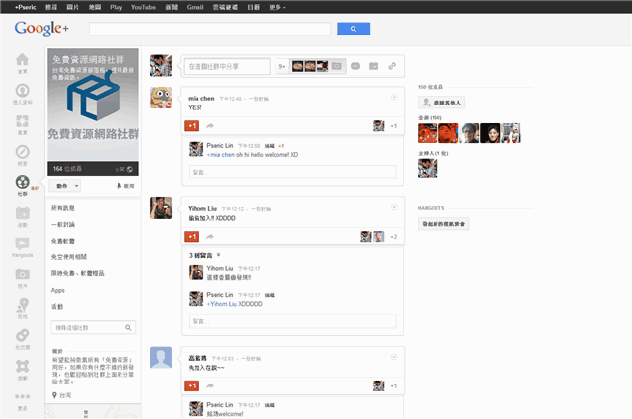The width and height of the screenshot is (632, 419).
Task: Open the blank avatar of 高銘鴻
Action: pyautogui.click(x=161, y=358)
